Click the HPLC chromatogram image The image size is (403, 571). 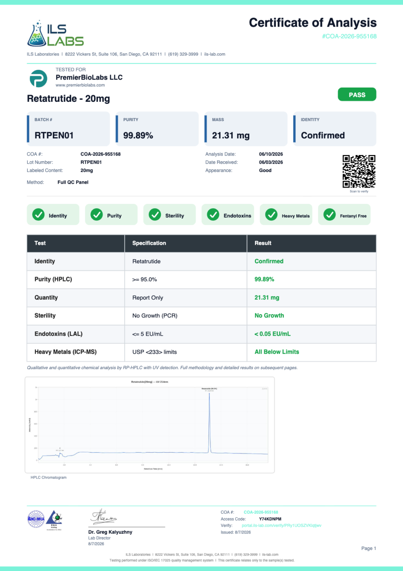tap(150, 425)
